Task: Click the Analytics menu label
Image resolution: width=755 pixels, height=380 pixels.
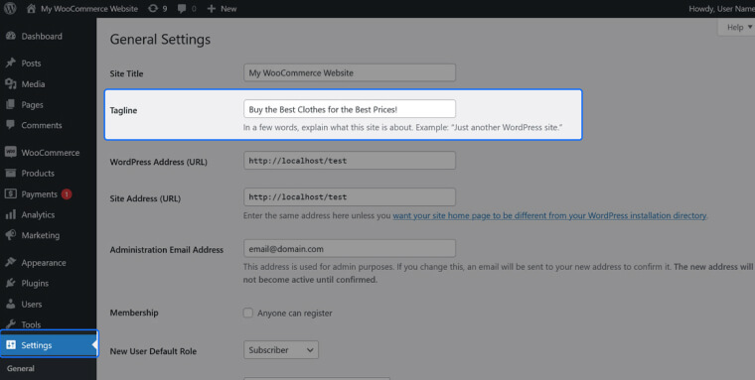Action: click(x=38, y=214)
